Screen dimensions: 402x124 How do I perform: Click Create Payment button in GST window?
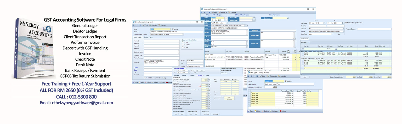[x=195, y=90]
